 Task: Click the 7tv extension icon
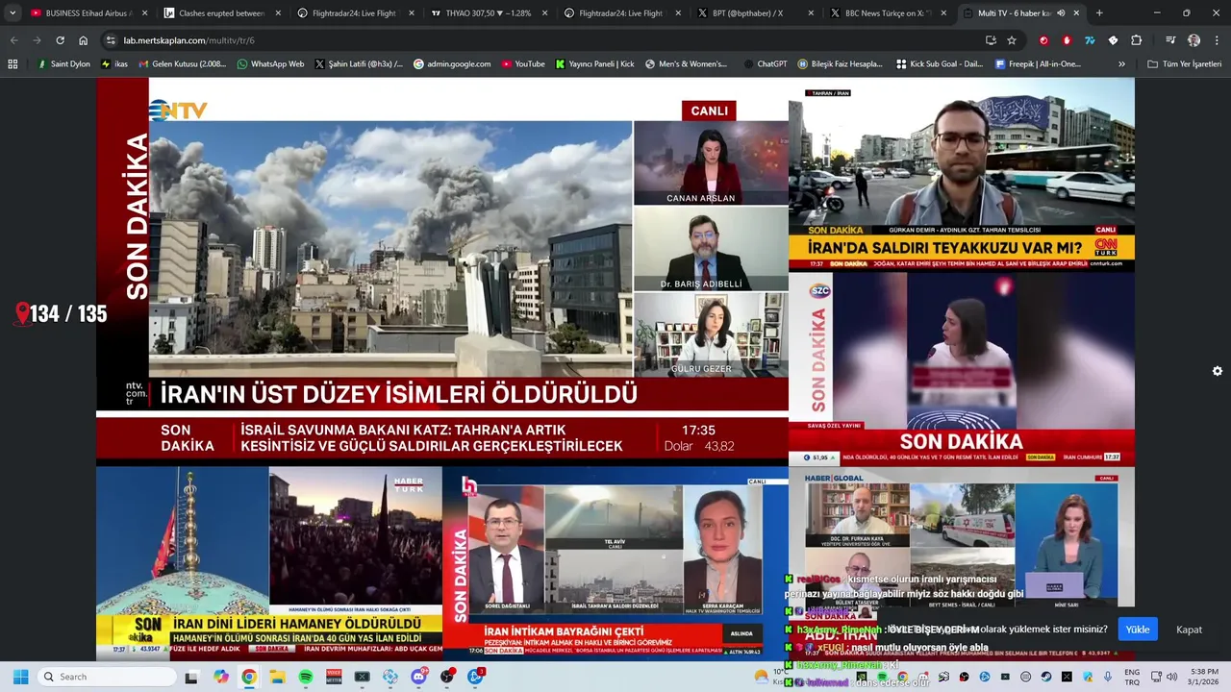pyautogui.click(x=1090, y=40)
